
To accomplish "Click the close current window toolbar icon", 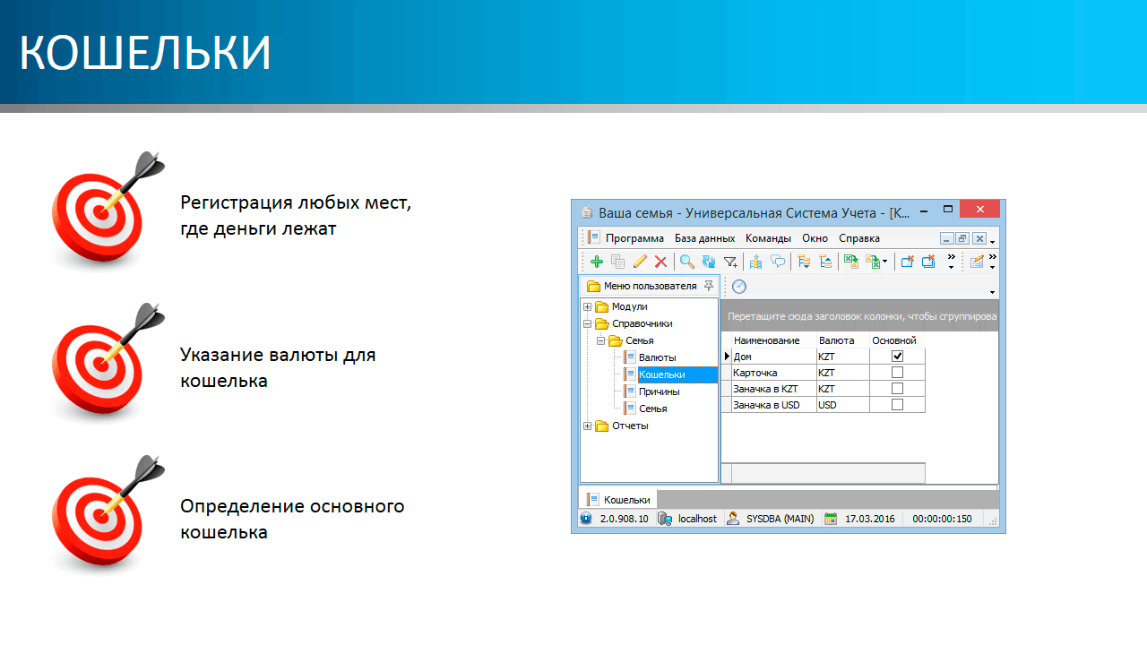I will pos(907,262).
